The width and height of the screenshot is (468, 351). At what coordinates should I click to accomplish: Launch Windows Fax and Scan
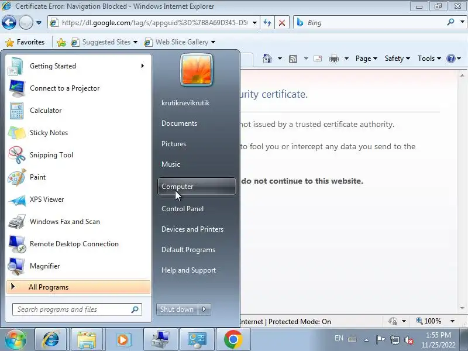[78, 222]
